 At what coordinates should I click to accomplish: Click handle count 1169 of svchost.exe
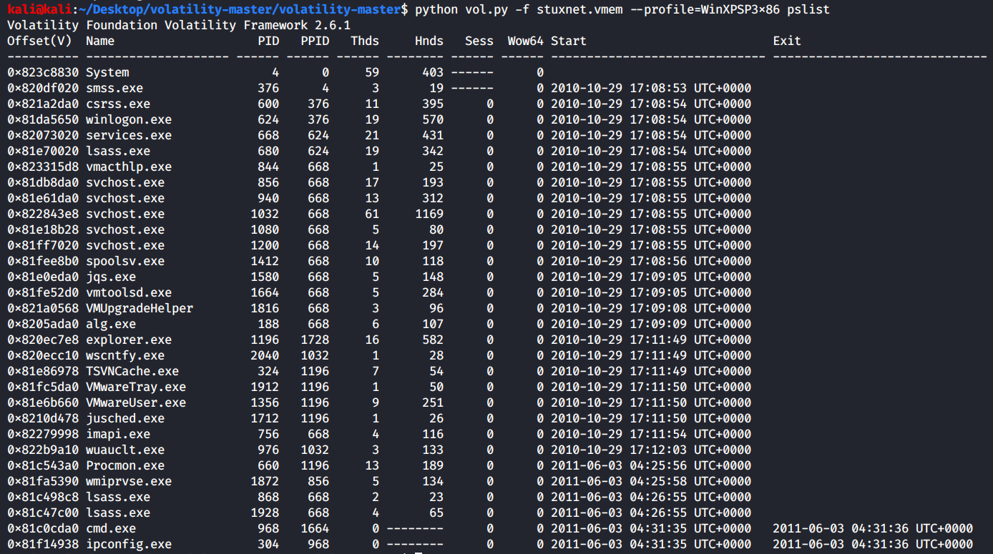429,214
